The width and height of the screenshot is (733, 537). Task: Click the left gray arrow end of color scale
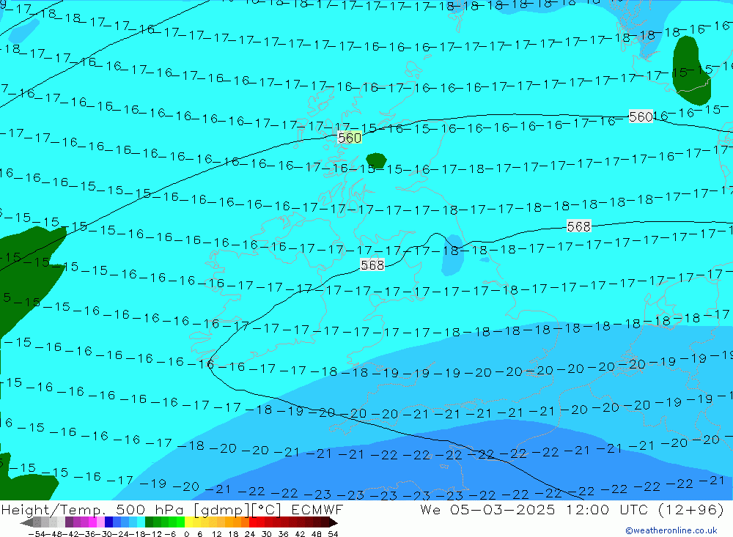pos(26,522)
